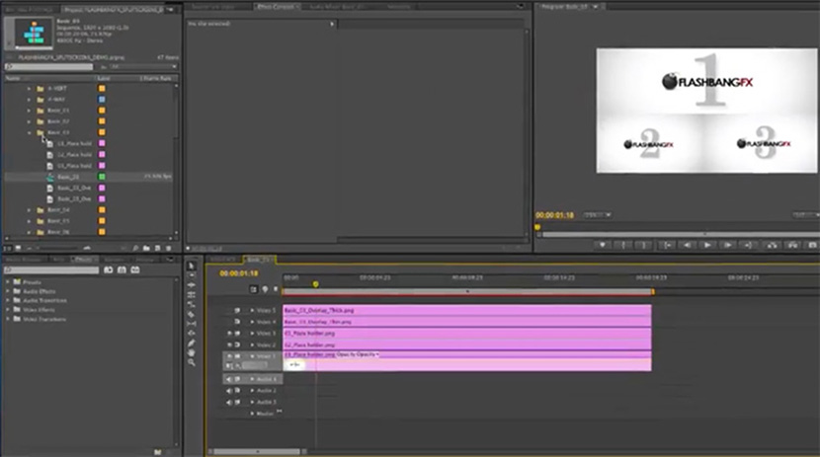
Task: Expand Video Effects folder in Effects panel
Action: pos(7,310)
